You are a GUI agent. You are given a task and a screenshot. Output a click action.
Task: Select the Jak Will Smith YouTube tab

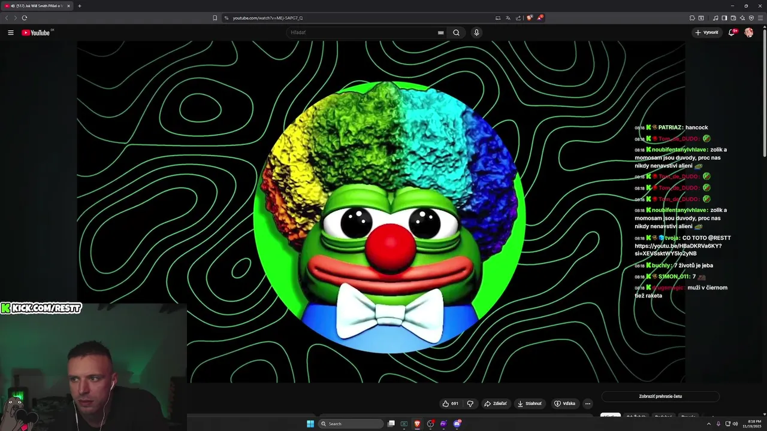pyautogui.click(x=37, y=6)
